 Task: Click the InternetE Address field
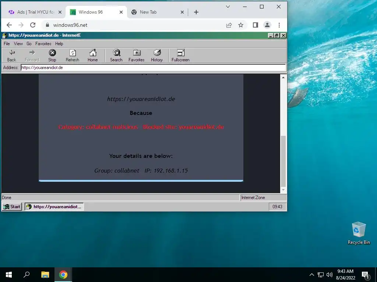[153, 68]
